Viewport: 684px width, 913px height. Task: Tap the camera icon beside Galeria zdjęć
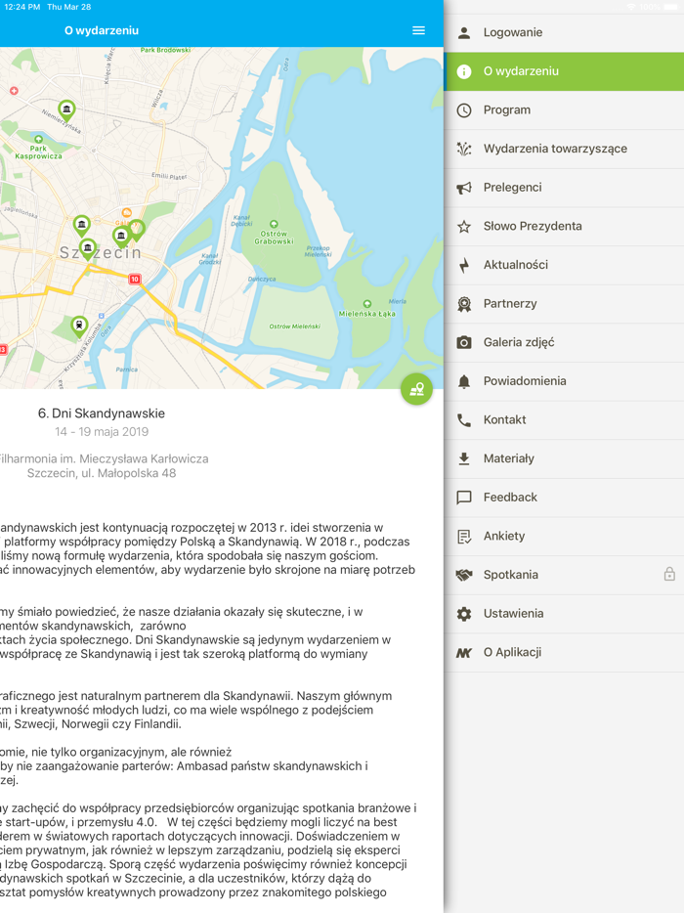click(x=464, y=342)
